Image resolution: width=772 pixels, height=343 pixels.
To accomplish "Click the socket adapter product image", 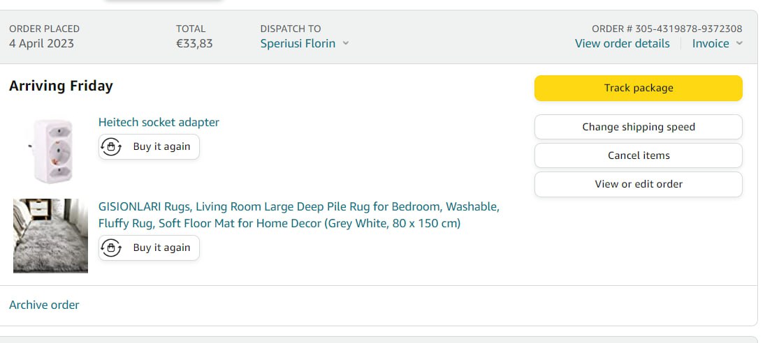I will point(51,151).
